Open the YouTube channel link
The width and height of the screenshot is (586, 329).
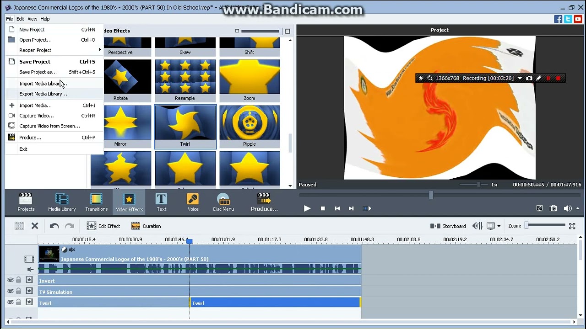coord(578,19)
